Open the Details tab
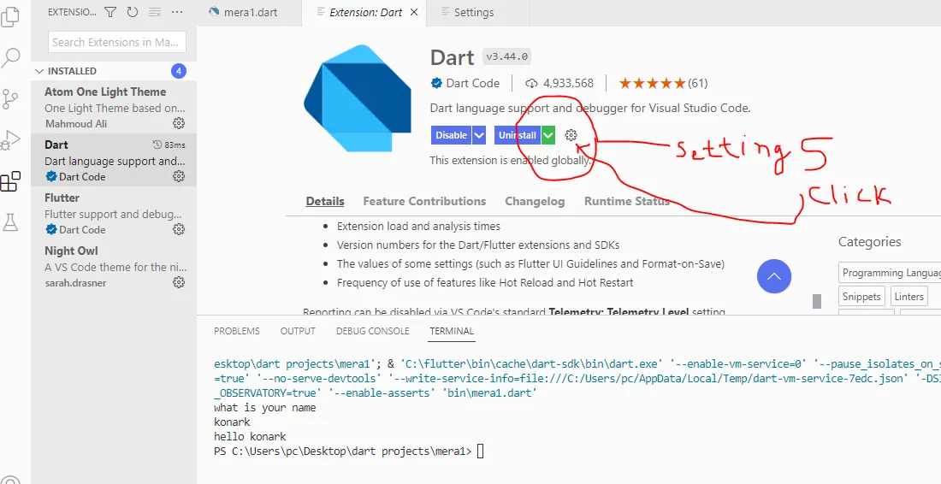The width and height of the screenshot is (941, 484). pyautogui.click(x=325, y=201)
